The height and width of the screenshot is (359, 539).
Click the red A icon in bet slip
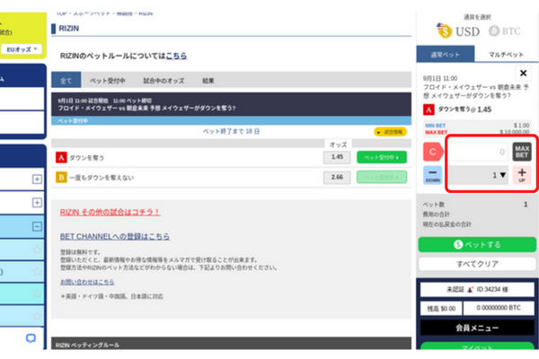point(429,109)
